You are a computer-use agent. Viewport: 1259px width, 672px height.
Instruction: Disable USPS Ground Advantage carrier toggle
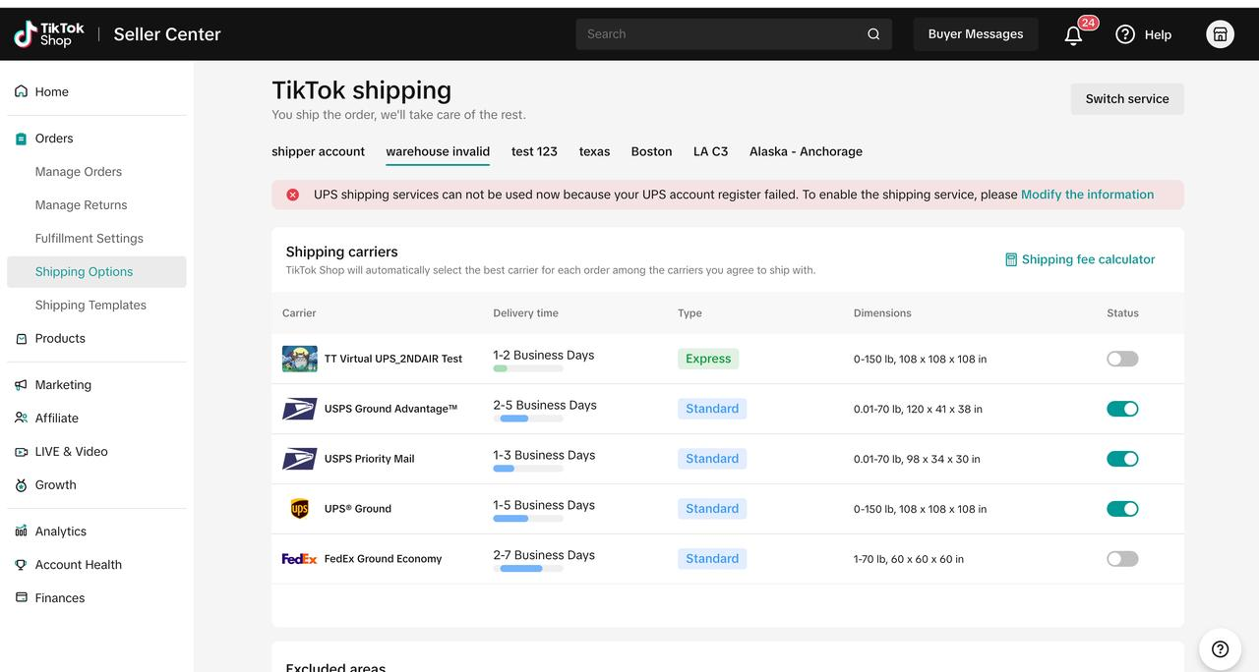pyautogui.click(x=1122, y=409)
